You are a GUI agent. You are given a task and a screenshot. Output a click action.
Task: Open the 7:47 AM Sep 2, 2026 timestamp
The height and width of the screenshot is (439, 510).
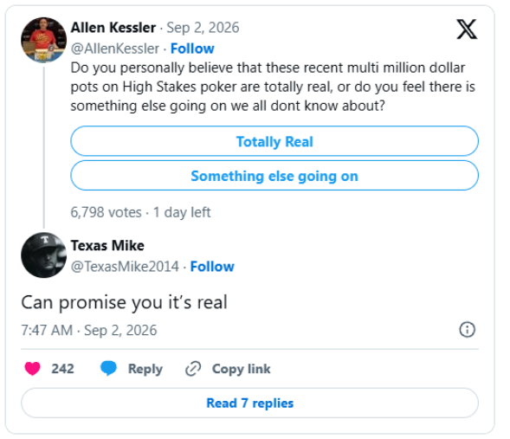click(x=89, y=330)
